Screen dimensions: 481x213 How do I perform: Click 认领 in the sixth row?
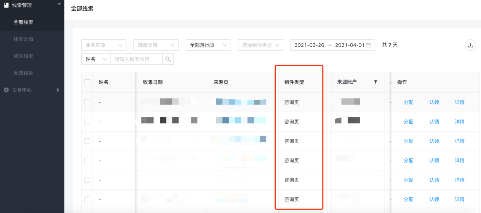coord(434,199)
